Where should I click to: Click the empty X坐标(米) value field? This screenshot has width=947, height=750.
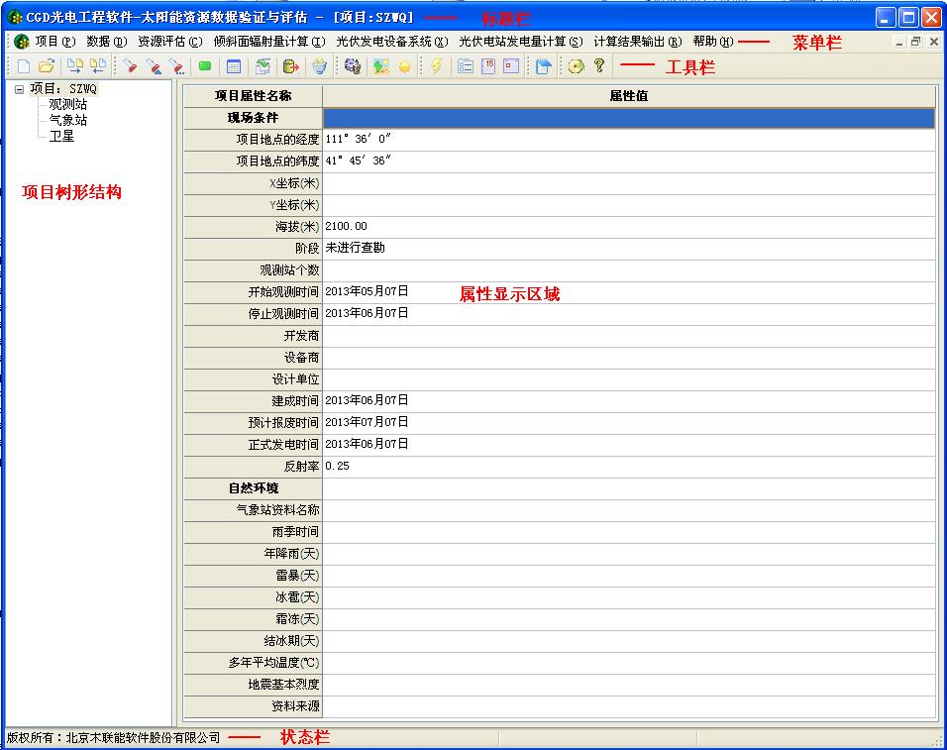point(629,183)
